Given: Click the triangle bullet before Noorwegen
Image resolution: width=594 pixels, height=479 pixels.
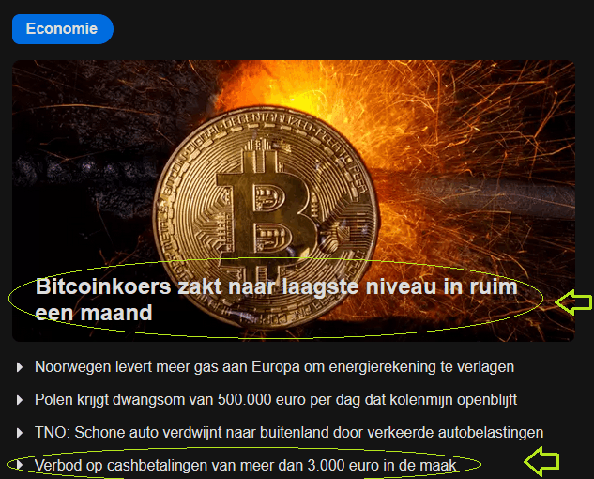Looking at the screenshot, I should (20, 367).
